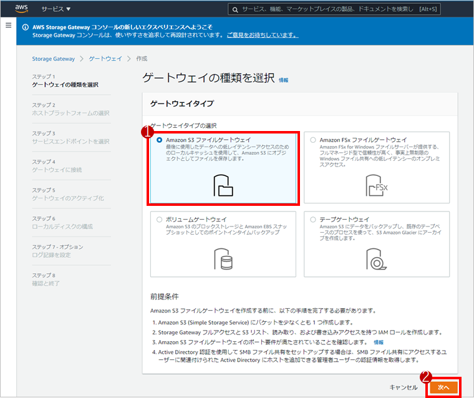Click the 前提条件 heading
Screen dimensions: 474x398
point(165,297)
